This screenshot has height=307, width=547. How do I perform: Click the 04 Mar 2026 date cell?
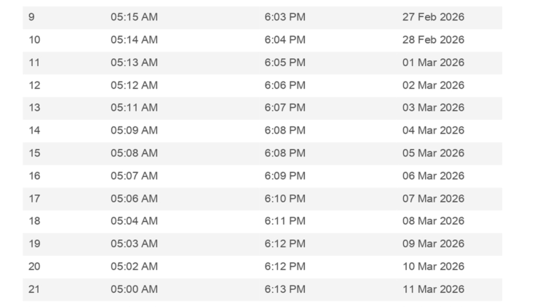pyautogui.click(x=433, y=131)
